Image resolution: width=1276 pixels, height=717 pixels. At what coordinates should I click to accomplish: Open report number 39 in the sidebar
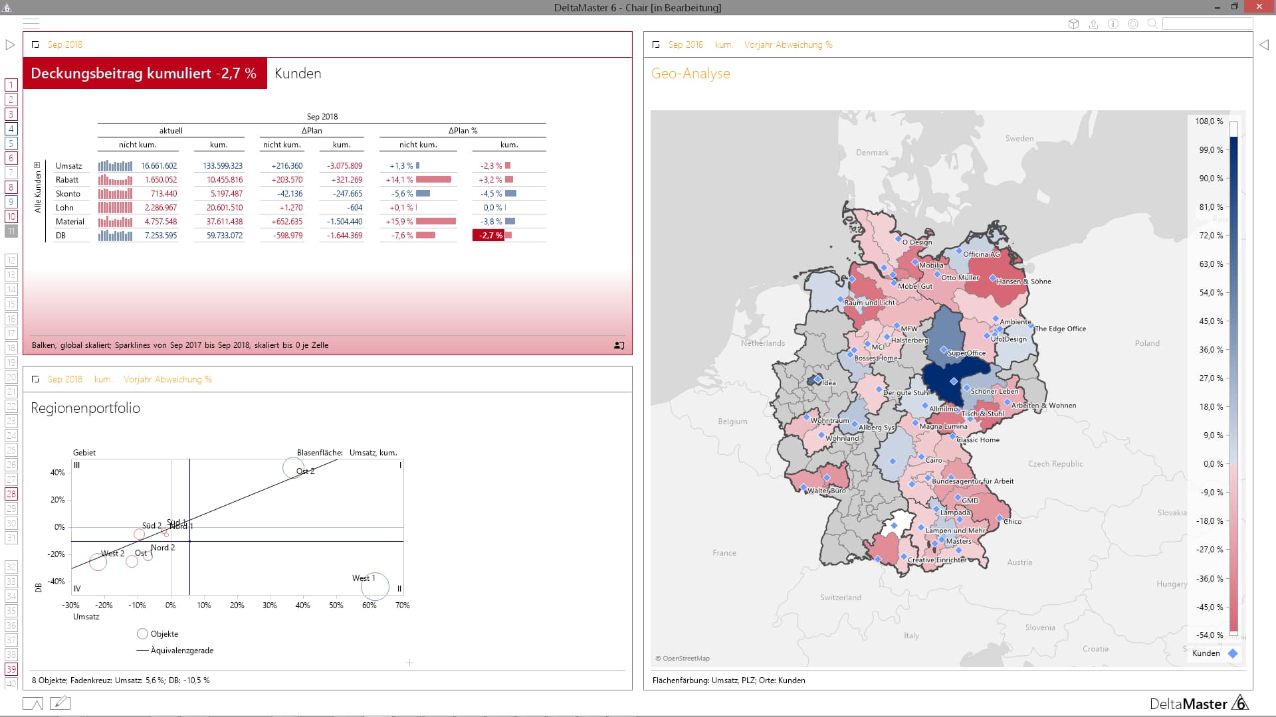[11, 669]
